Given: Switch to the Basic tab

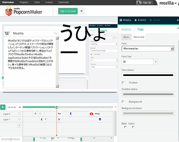Looking at the screenshot, I should click(x=126, y=37).
